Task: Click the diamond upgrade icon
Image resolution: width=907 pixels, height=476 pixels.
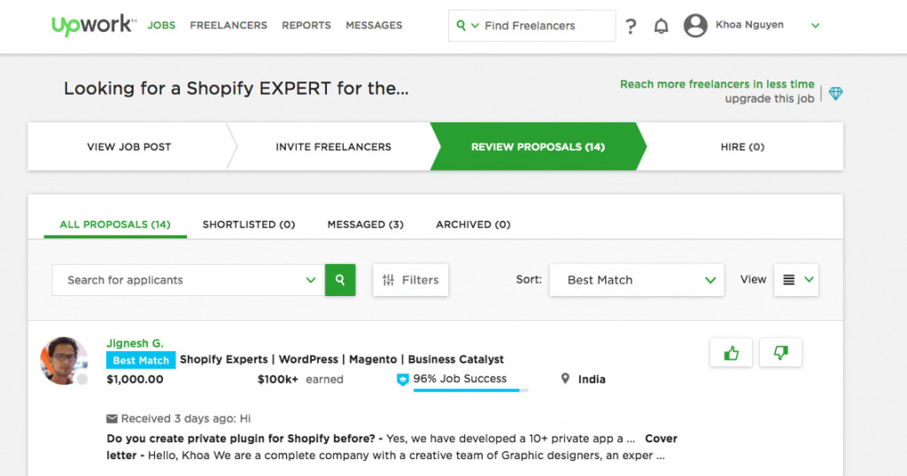Action: click(x=835, y=93)
